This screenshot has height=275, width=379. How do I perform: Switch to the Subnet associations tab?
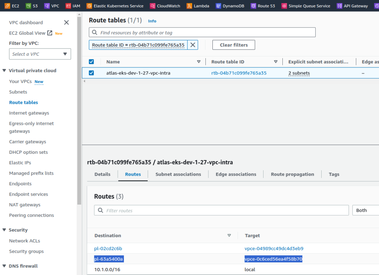point(178,174)
